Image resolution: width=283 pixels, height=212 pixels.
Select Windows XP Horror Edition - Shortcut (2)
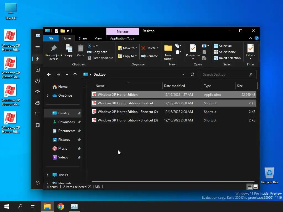coord(174,112)
